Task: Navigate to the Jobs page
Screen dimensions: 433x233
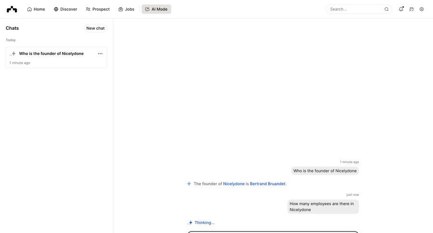Action: pyautogui.click(x=126, y=9)
